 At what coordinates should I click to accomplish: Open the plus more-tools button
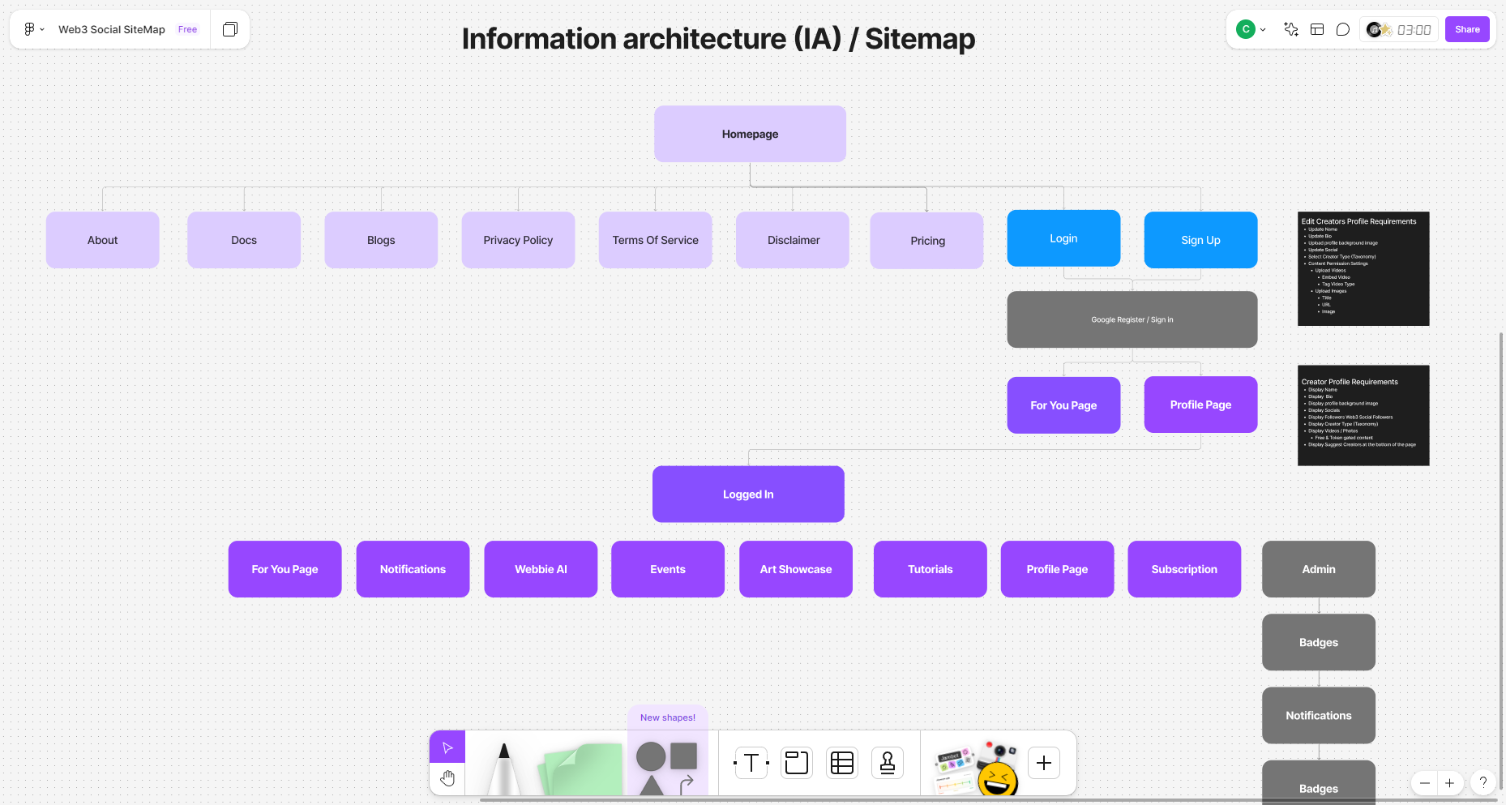pyautogui.click(x=1044, y=763)
